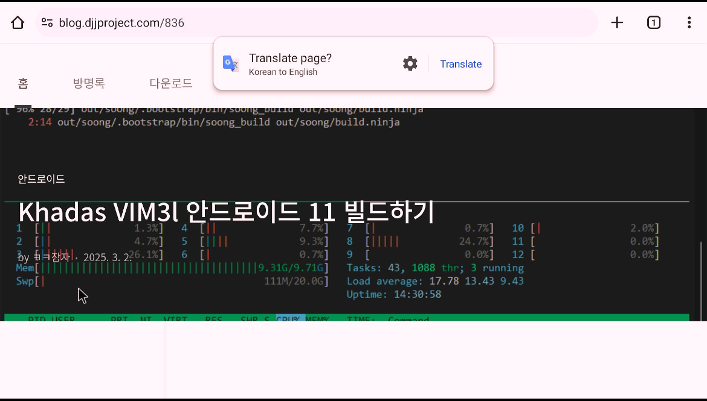Screen dimensions: 707x401
Task: Open site info icon in address bar
Action: point(47,22)
